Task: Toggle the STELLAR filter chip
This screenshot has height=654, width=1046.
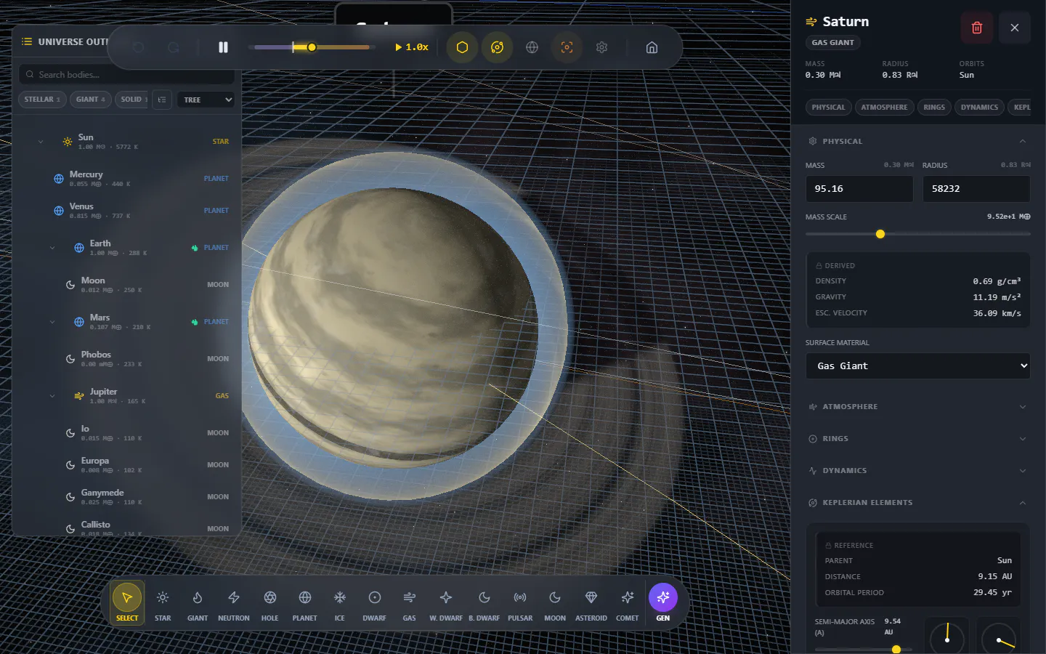Action: coord(42,100)
